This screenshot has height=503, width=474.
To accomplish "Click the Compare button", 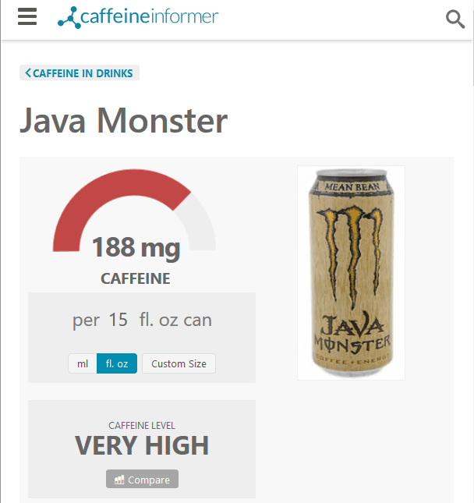I will click(142, 479).
